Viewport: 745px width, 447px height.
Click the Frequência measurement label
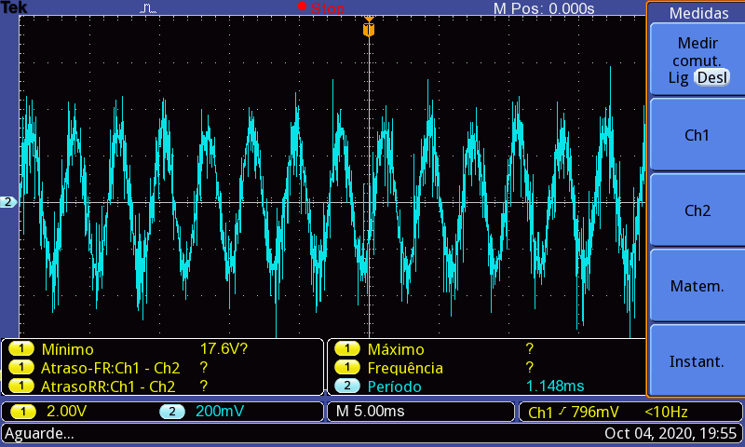[405, 368]
